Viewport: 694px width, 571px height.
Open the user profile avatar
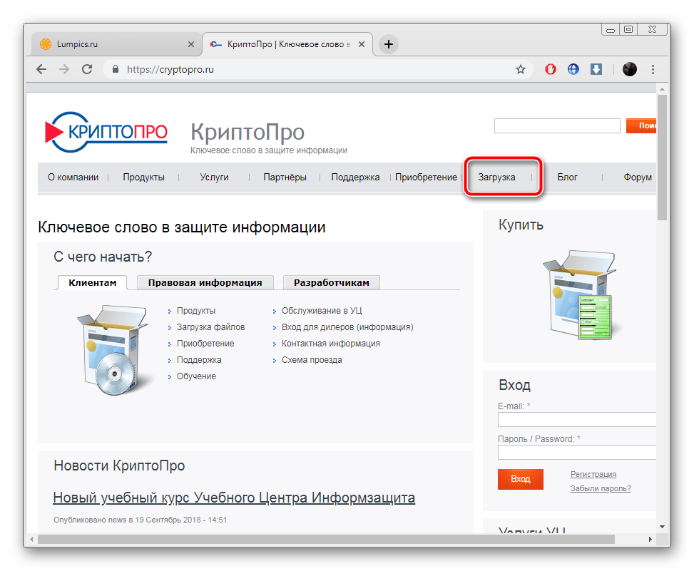pyautogui.click(x=629, y=69)
